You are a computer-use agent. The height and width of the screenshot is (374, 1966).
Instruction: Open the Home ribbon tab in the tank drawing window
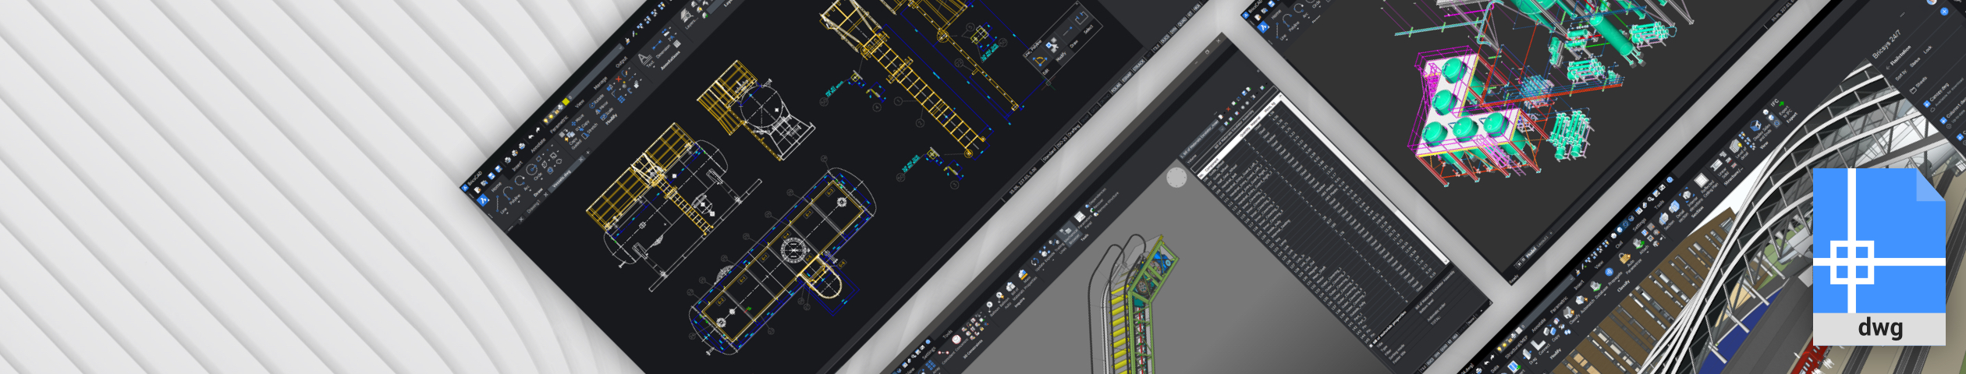(496, 186)
